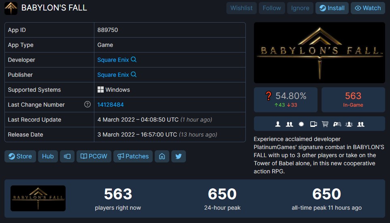Click the Follow button
This screenshot has width=390, height=223.
272,8
